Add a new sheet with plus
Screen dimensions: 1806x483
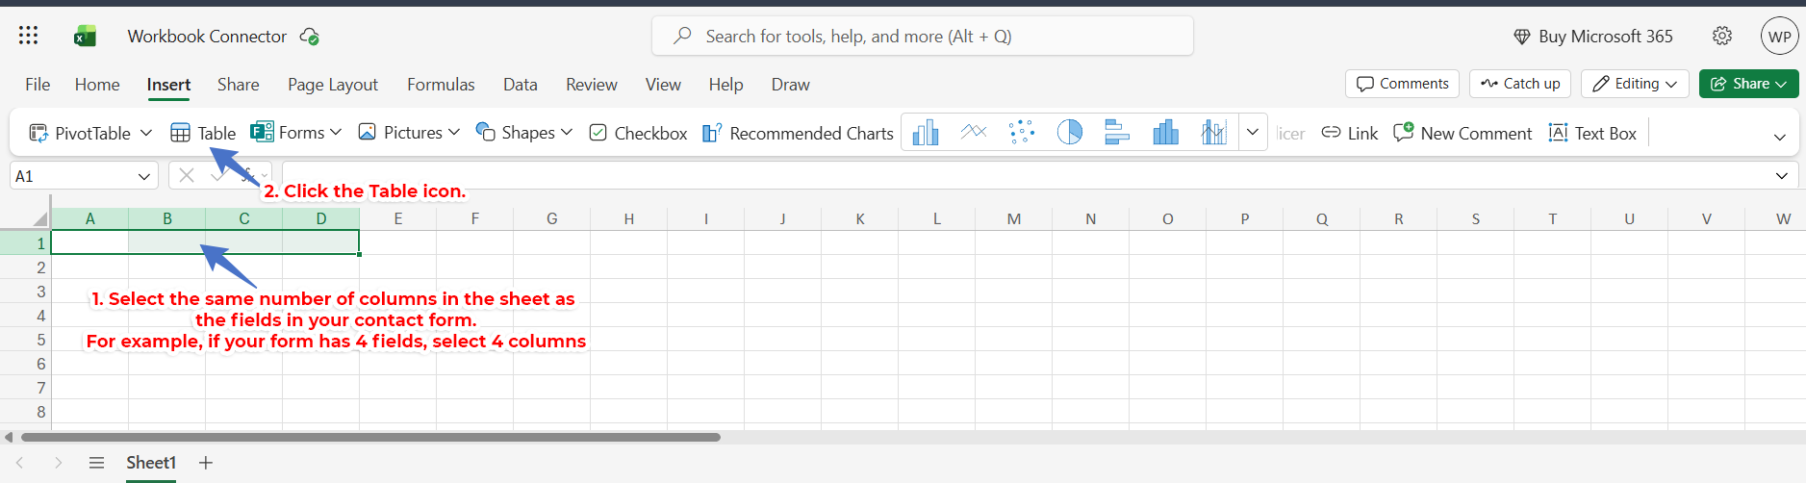click(206, 463)
